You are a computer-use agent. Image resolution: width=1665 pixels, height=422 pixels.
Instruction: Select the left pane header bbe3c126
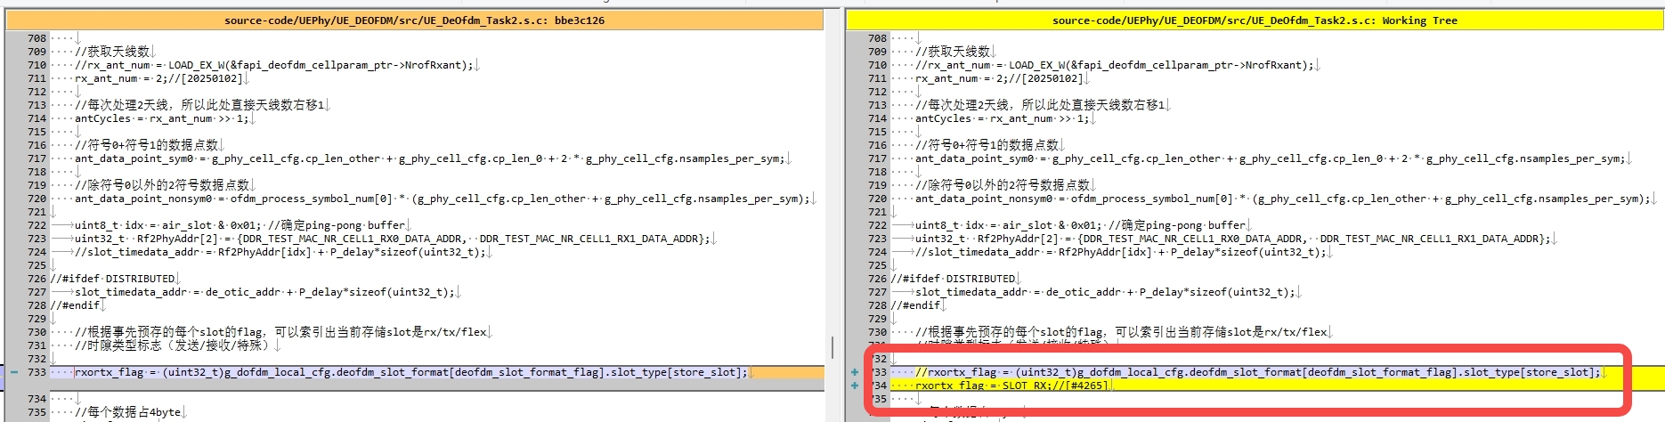(414, 20)
